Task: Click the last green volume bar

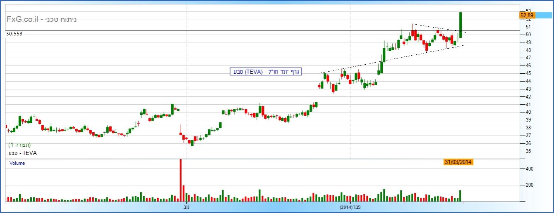Action: click(x=460, y=196)
